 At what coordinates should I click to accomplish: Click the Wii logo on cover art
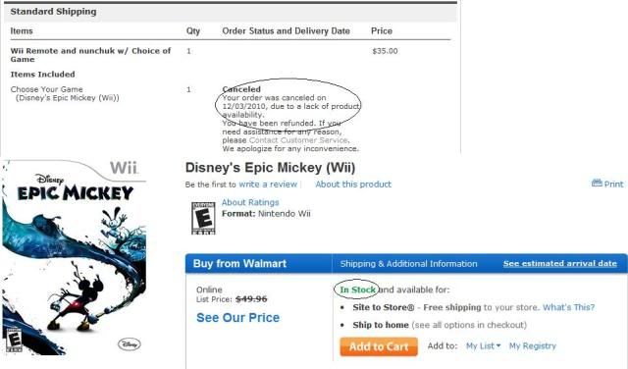pos(125,168)
